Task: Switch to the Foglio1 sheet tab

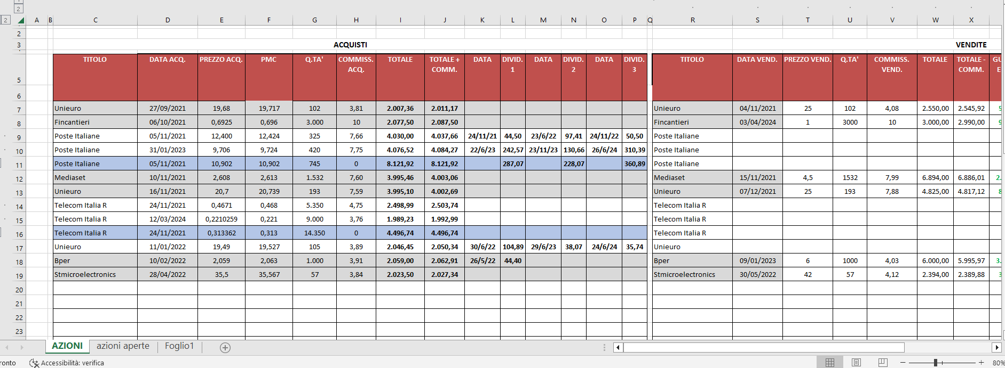Action: click(179, 346)
